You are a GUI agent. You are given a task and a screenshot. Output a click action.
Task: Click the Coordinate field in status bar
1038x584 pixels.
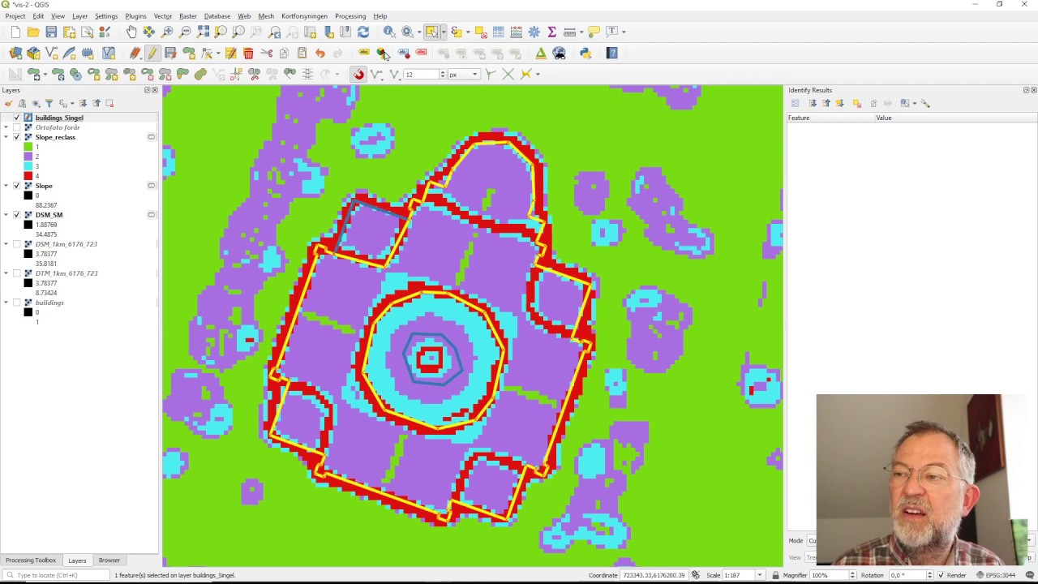tap(654, 575)
